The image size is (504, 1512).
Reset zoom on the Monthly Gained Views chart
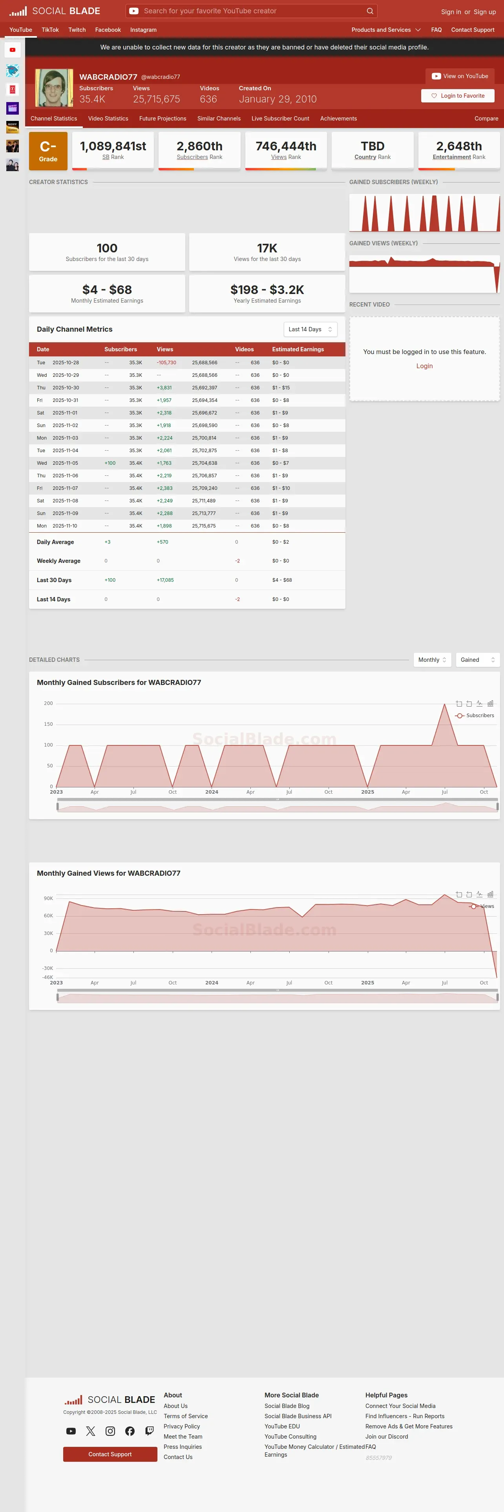tap(469, 894)
